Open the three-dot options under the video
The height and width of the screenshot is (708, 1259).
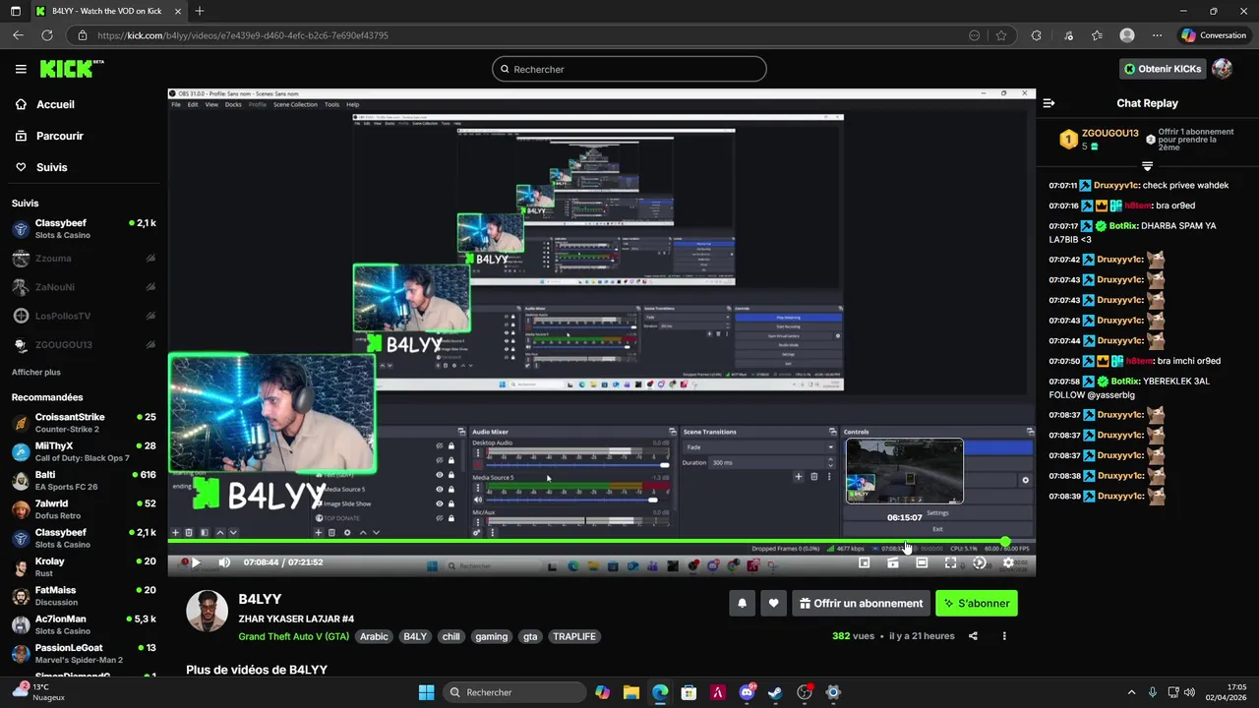pyautogui.click(x=1004, y=636)
